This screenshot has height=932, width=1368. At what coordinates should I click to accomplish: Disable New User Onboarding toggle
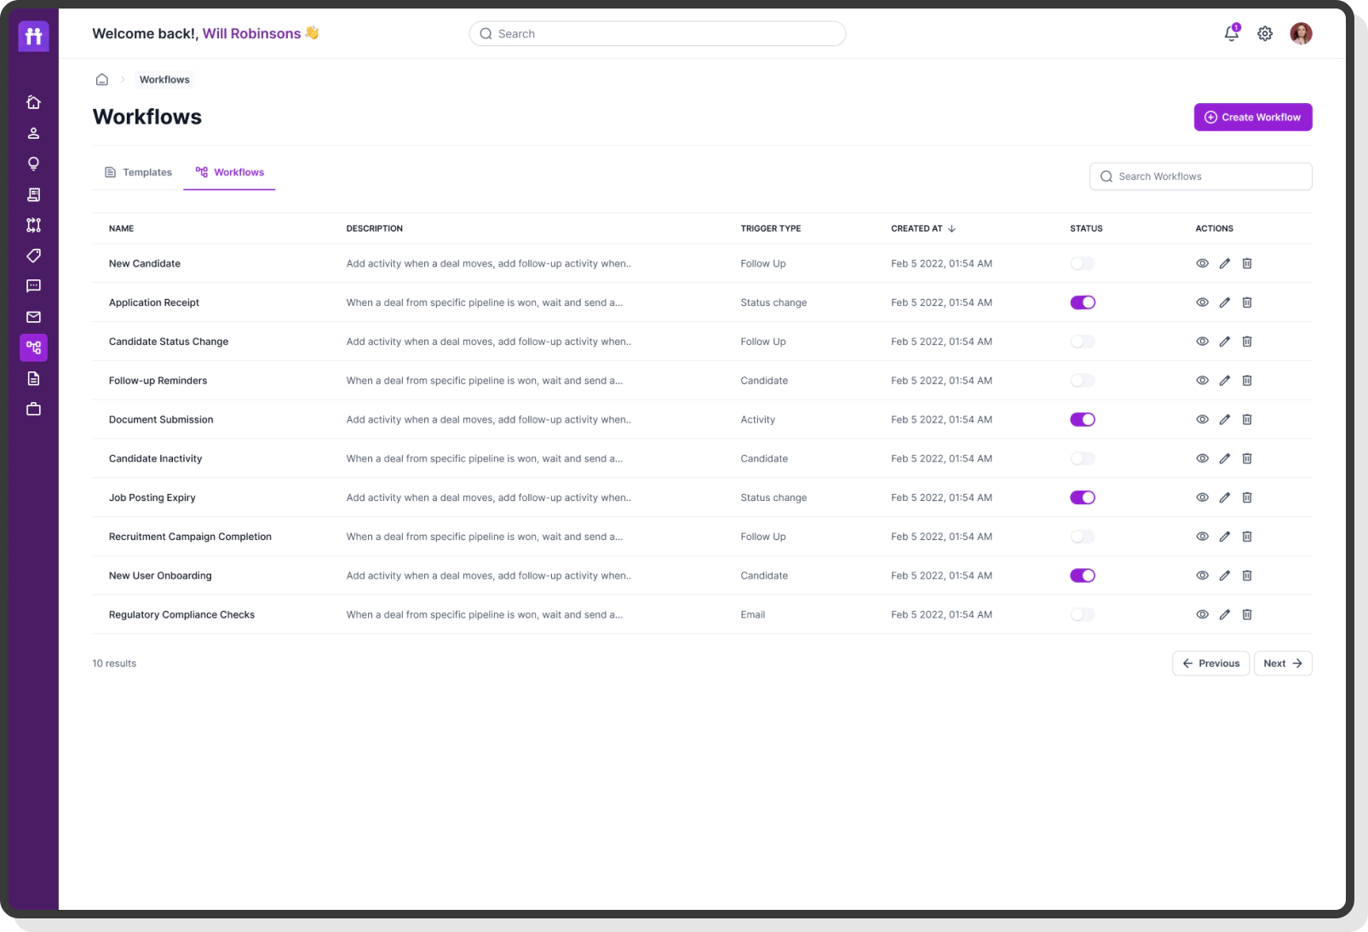1083,576
